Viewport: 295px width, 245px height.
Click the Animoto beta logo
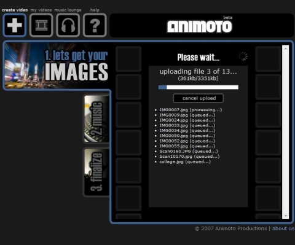pyautogui.click(x=200, y=25)
